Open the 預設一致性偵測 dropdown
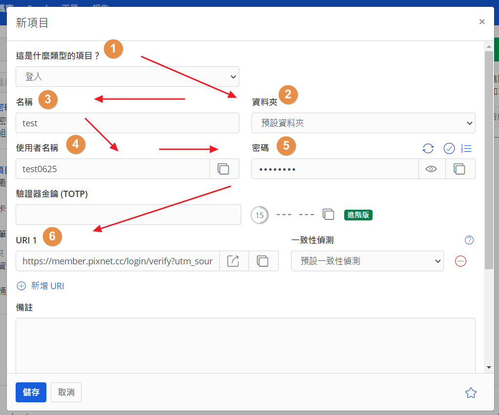The width and height of the screenshot is (499, 415). click(x=367, y=261)
